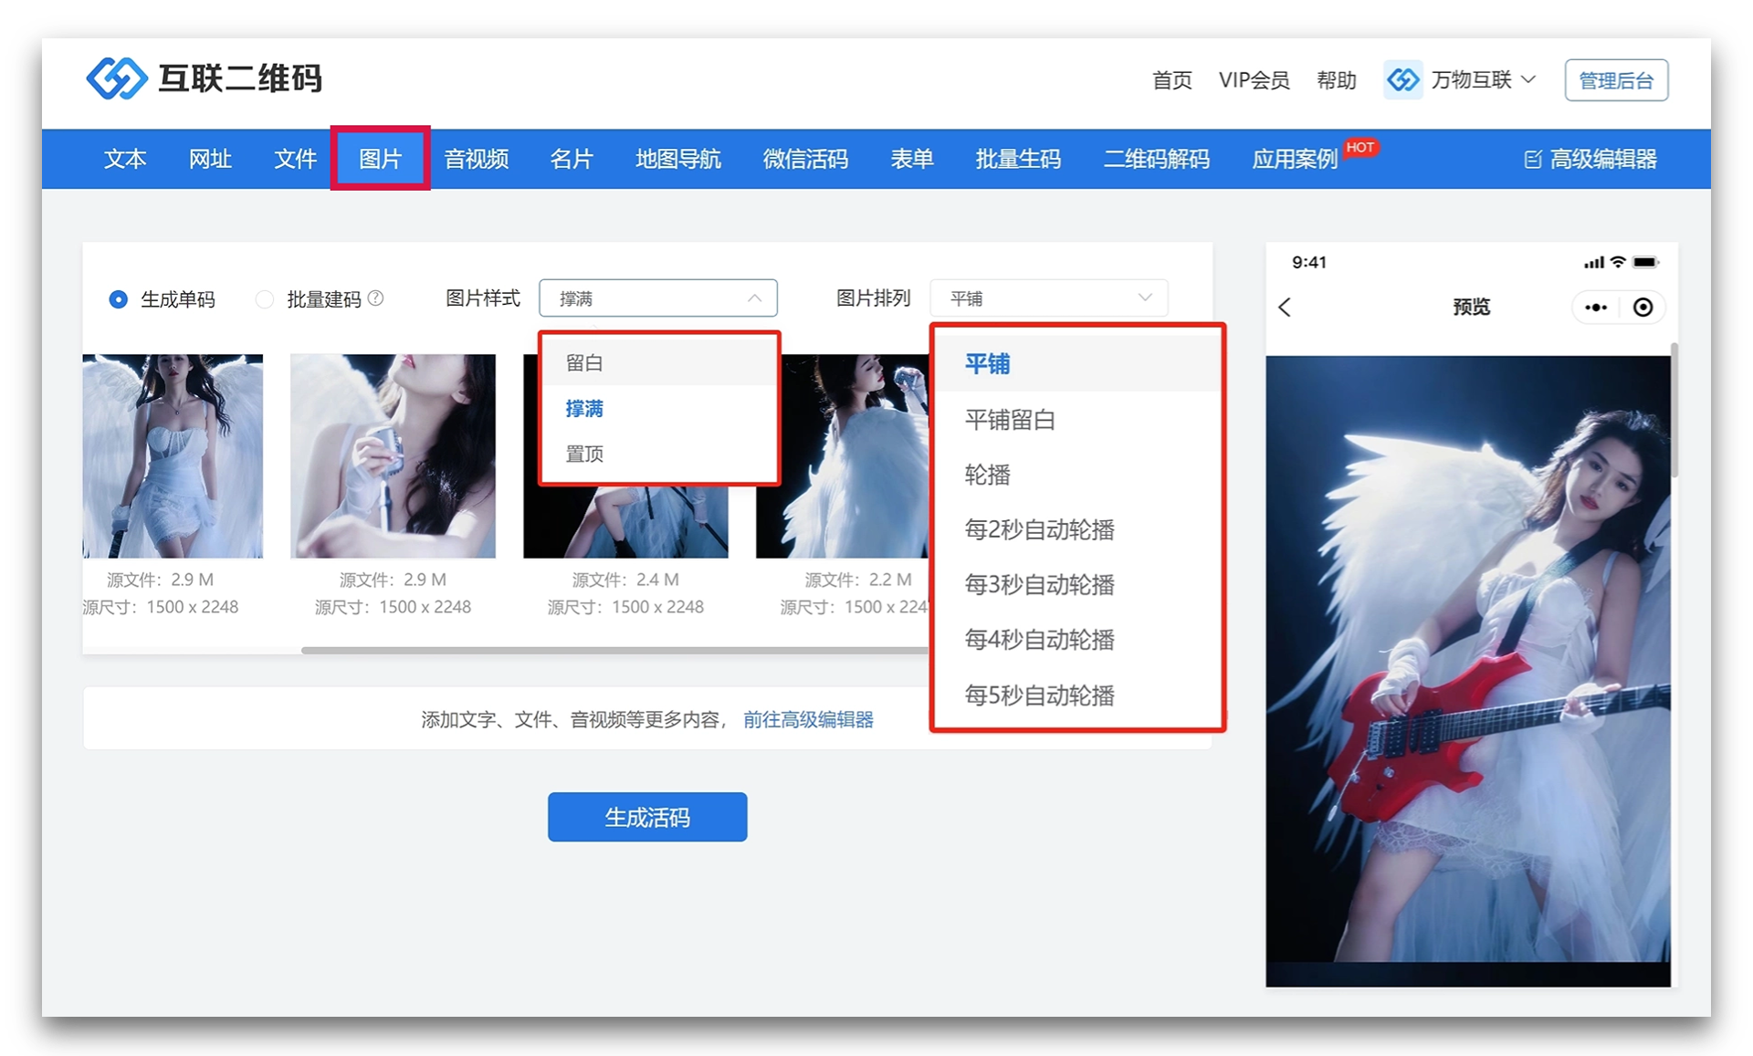
Task: Choose 平铺 in the arrangement list
Action: click(x=1077, y=364)
